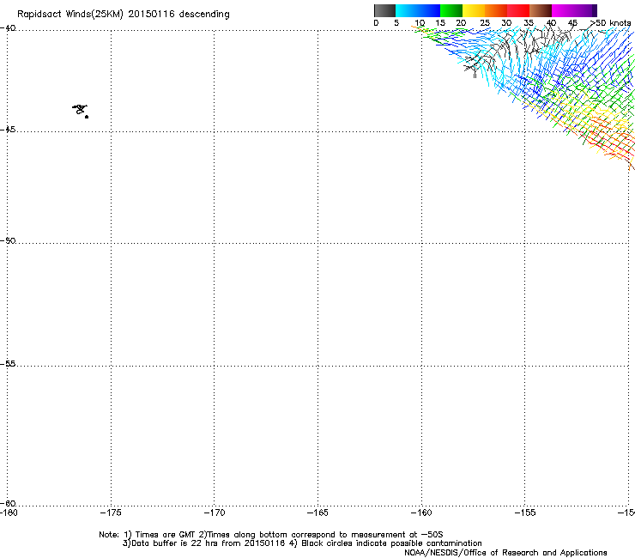Click the red 30-35 knots legend segment
This screenshot has height=558, width=635.
(x=518, y=10)
